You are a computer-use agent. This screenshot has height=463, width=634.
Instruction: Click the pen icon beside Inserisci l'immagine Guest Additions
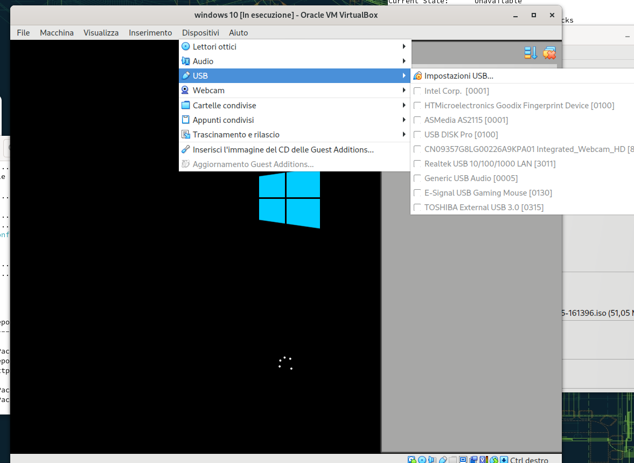tap(186, 149)
